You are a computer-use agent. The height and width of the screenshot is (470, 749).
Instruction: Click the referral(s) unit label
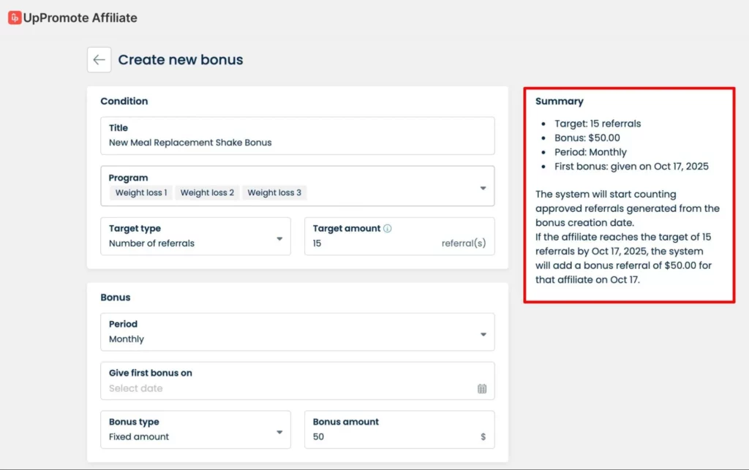coord(463,243)
